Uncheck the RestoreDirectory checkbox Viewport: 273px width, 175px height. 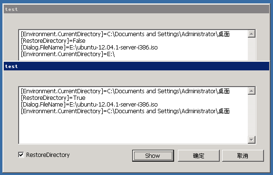tap(21, 155)
